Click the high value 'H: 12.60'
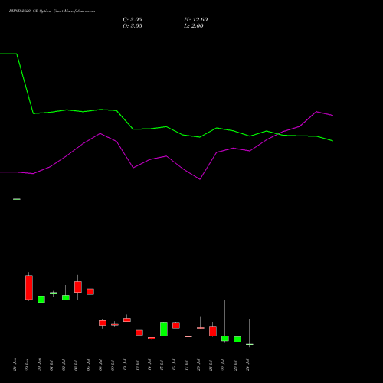 coord(195,20)
